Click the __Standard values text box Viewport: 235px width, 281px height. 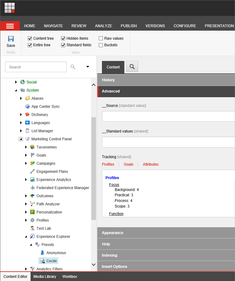168,142
